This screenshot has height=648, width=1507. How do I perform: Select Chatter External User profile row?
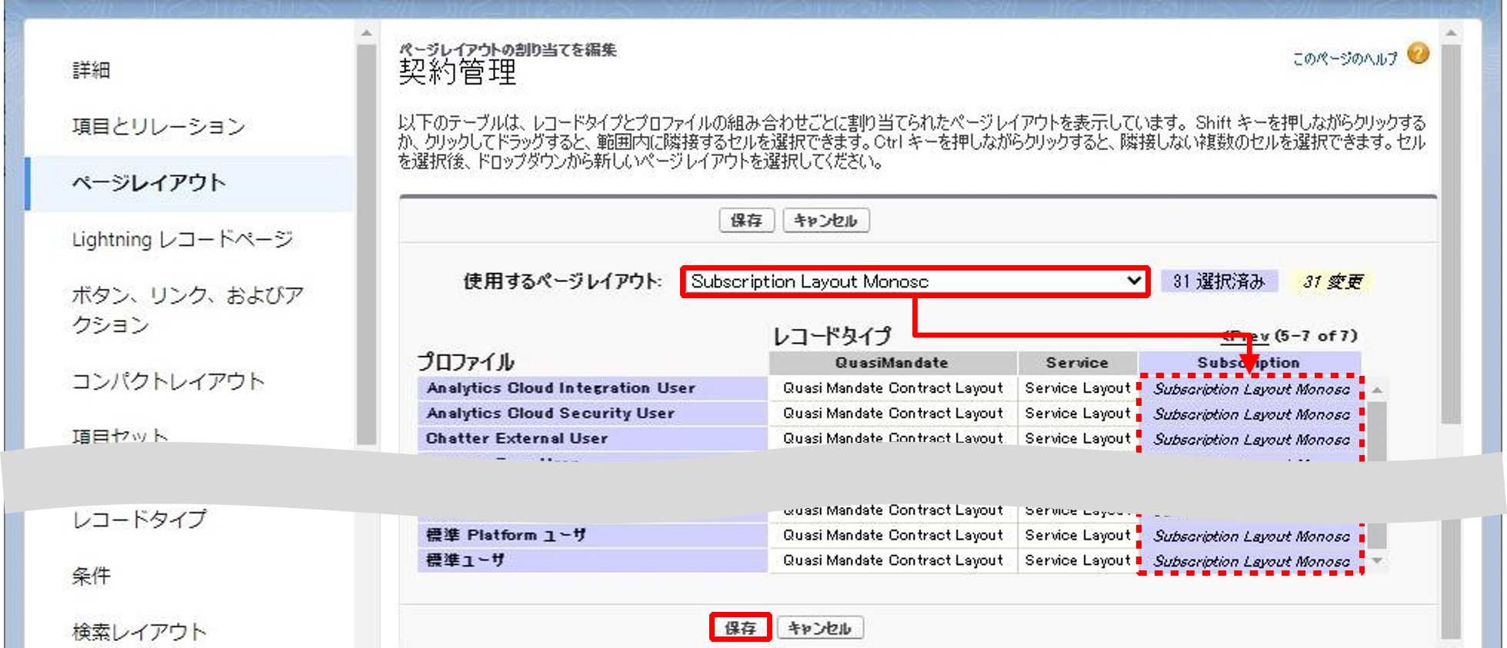(x=592, y=438)
